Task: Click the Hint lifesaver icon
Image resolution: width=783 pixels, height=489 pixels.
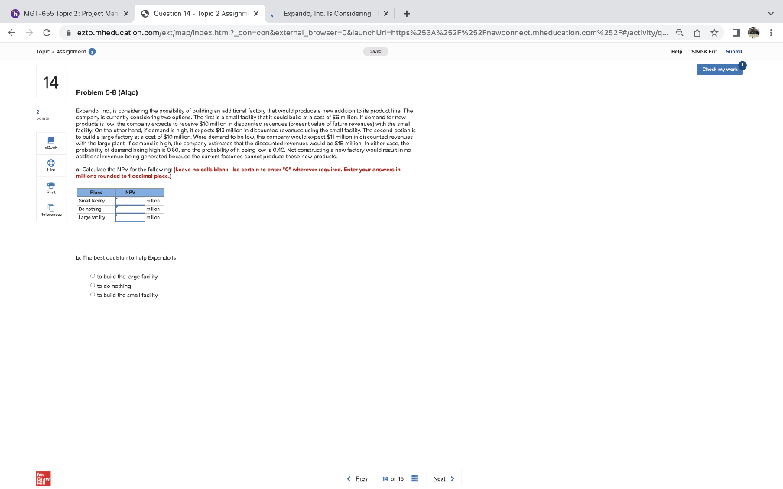Action: (x=50, y=161)
